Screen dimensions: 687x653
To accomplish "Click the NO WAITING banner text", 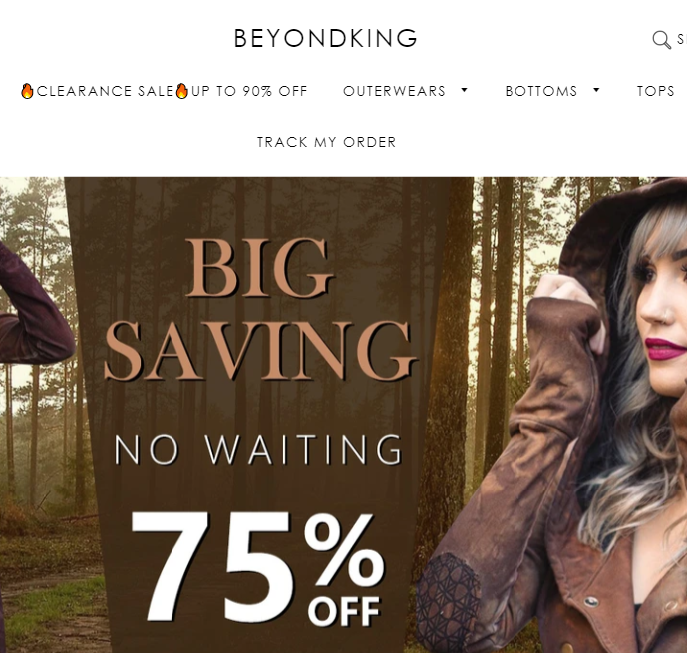I will (258, 449).
